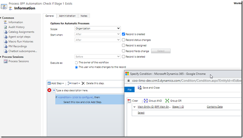Image resolution: width=243 pixels, height=138 pixels.
Task: Click the Insert step icon
Action: point(69,83)
